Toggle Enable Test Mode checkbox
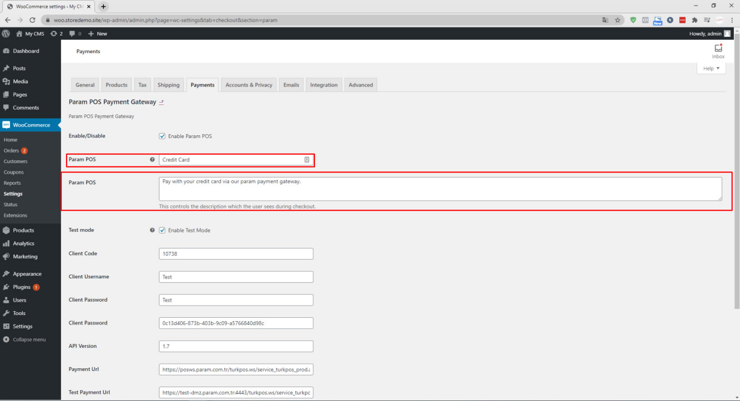Screen dimensions: 740x401 tap(162, 230)
